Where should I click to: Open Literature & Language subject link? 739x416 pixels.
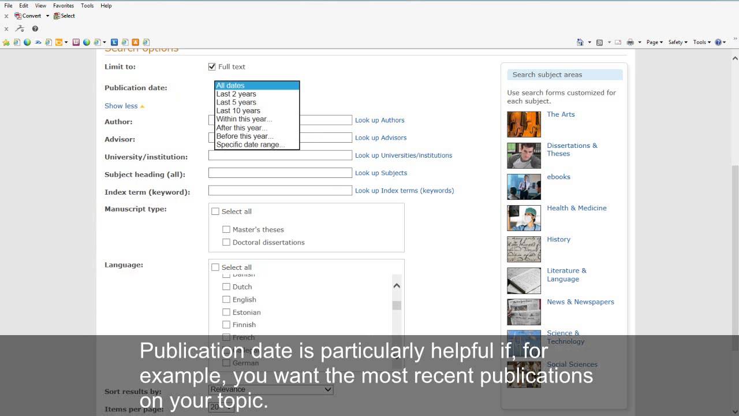[x=566, y=275]
